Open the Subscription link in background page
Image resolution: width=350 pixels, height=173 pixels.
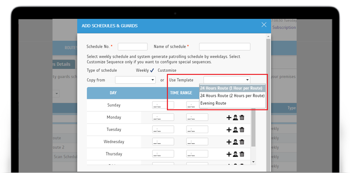click(x=284, y=28)
